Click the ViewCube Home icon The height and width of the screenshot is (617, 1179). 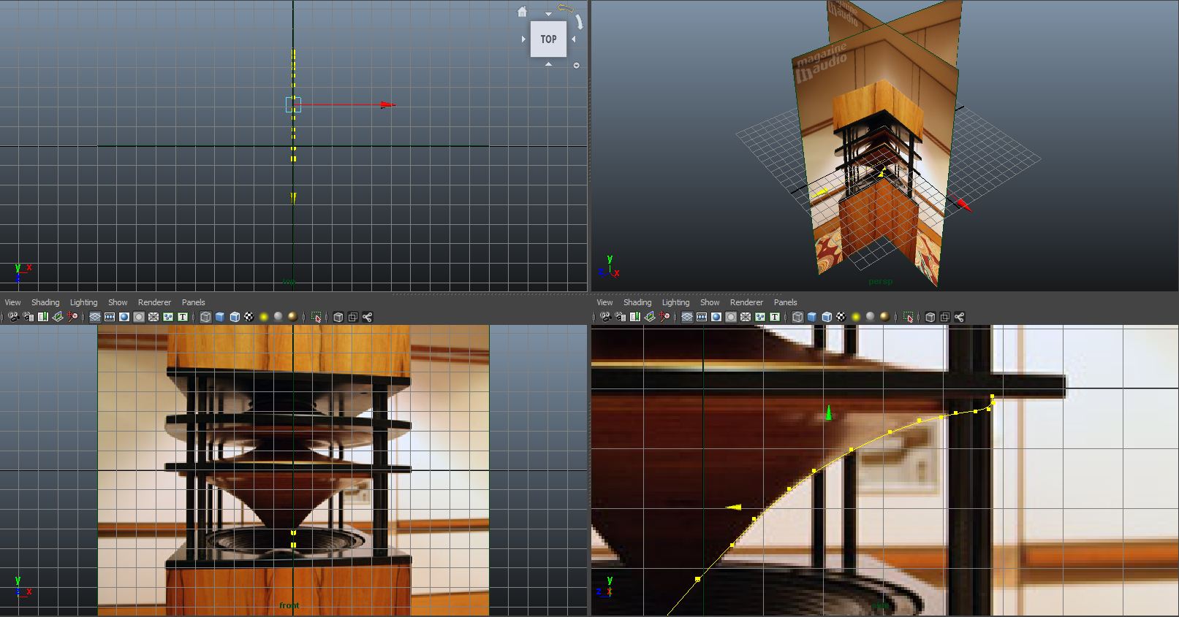click(522, 12)
